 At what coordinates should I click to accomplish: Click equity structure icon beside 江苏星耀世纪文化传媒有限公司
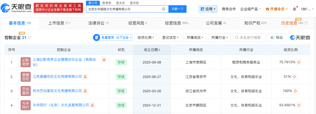[85, 76]
